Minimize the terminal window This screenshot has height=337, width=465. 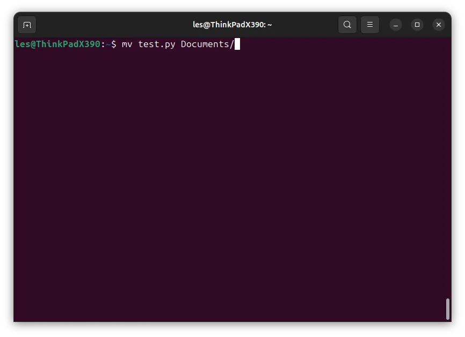click(396, 25)
